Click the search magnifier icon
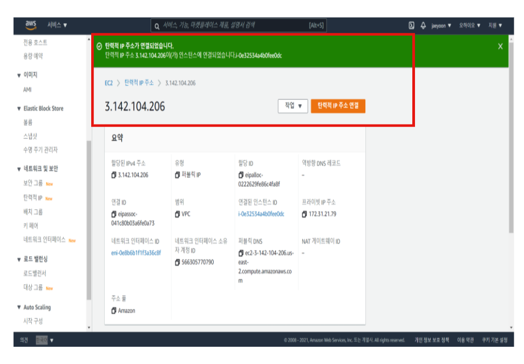The width and height of the screenshot is (524, 364). pyautogui.click(x=156, y=26)
